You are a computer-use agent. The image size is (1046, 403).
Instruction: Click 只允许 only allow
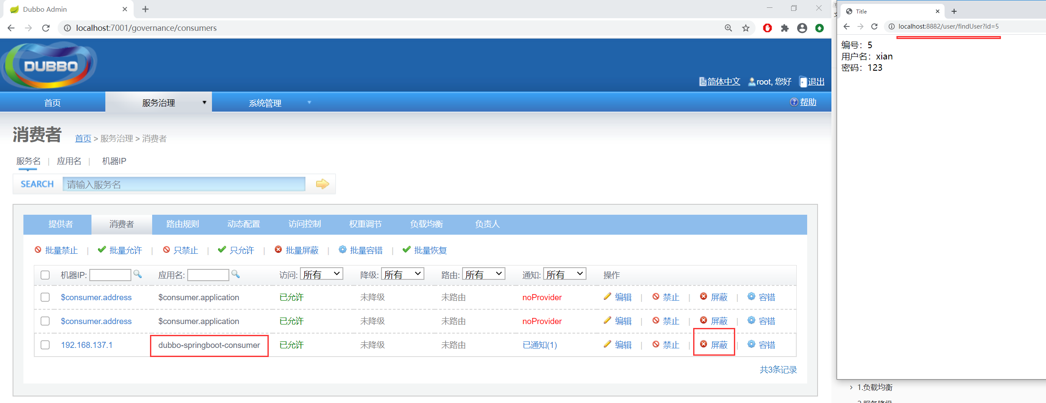(236, 250)
